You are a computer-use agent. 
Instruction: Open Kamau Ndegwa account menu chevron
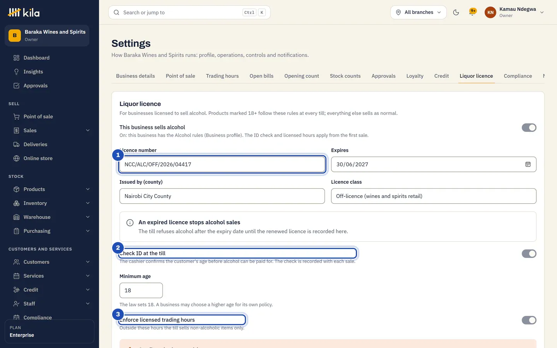pos(542,12)
